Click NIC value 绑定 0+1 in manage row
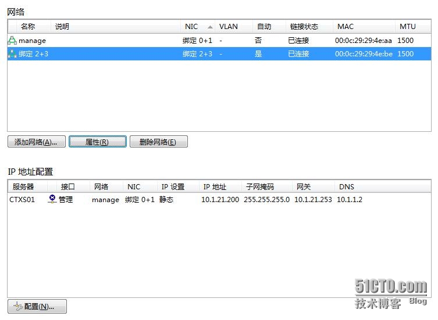Screen dimensions: 438x320 [197, 41]
